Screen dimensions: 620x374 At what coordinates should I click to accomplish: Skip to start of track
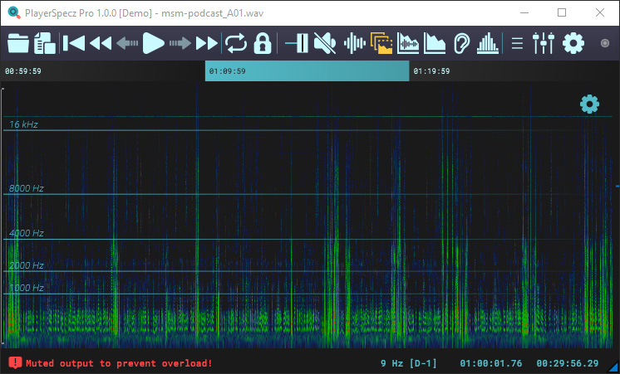(x=74, y=43)
